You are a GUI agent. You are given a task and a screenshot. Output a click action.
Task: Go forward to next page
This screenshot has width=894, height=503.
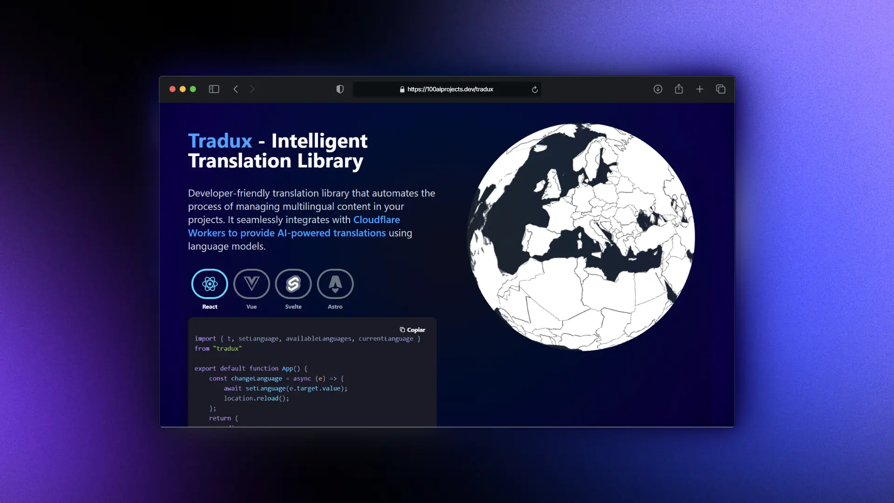252,89
